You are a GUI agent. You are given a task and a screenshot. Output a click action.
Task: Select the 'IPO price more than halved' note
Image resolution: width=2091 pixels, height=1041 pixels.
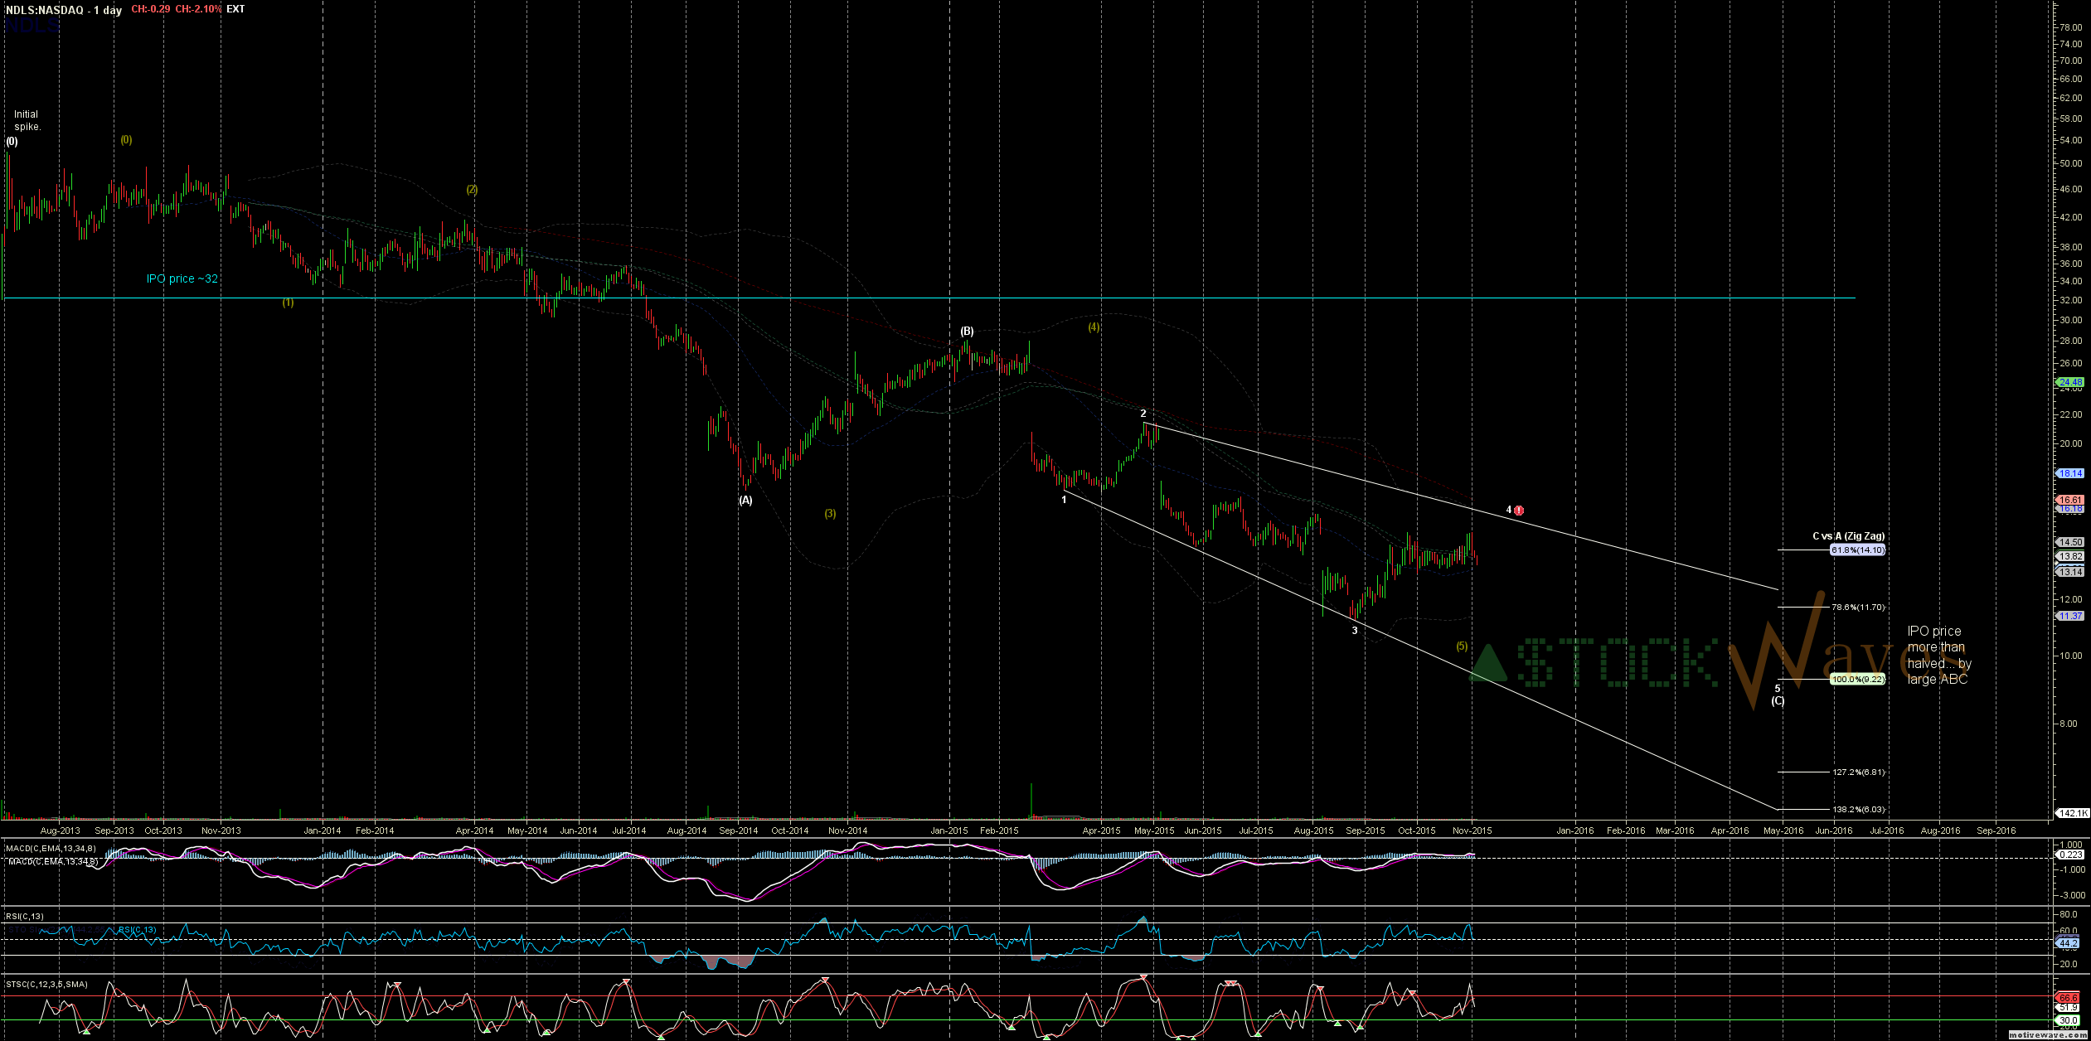coord(1939,655)
